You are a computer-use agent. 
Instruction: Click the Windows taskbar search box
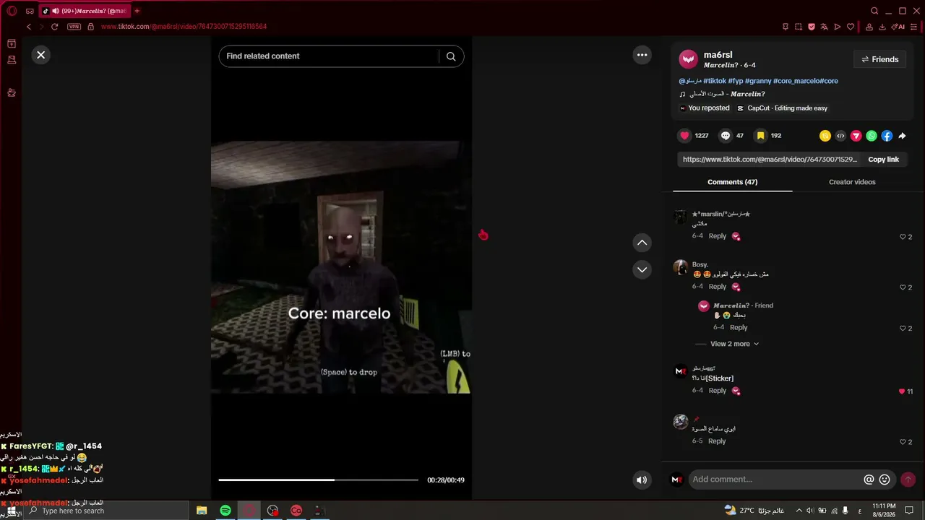tap(106, 511)
